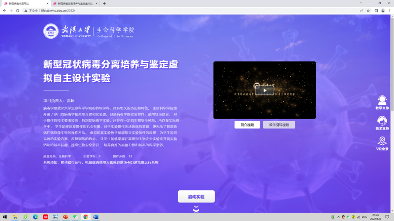Open a new browser tab
The width and height of the screenshot is (394, 221).
104,4
